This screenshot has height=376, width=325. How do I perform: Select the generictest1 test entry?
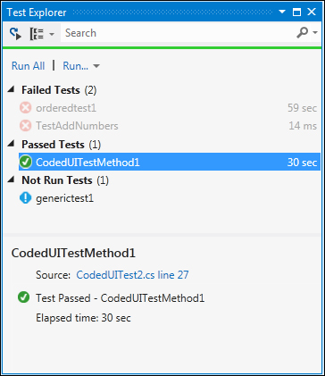click(170, 198)
